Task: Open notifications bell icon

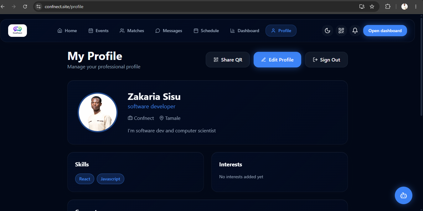Action: pyautogui.click(x=355, y=31)
